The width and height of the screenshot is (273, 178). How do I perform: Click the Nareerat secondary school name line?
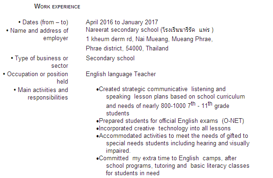tap(150, 30)
